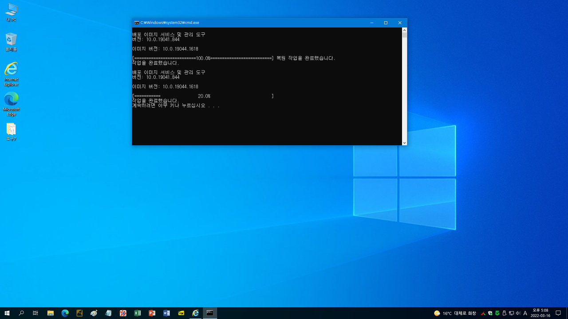Select the cmd.exe taskbar button
This screenshot has width=568, height=319.
click(x=210, y=313)
